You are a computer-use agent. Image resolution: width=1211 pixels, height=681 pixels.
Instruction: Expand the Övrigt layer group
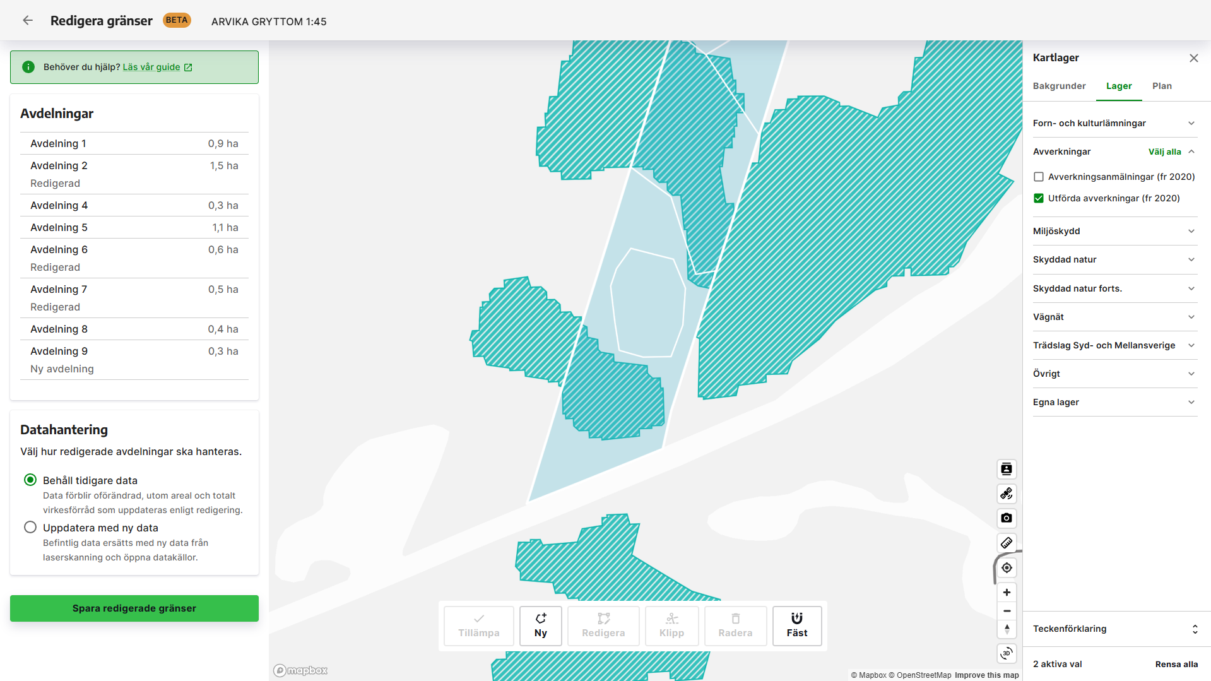(x=1114, y=374)
